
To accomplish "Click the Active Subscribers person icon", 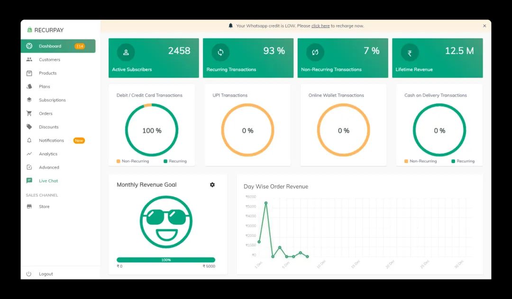I will (x=126, y=52).
